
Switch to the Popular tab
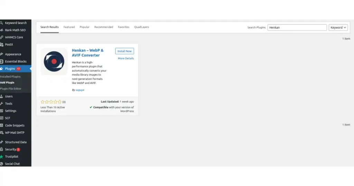pos(84,27)
